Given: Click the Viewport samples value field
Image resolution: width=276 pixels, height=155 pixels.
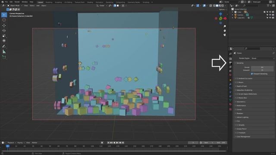Looking at the screenshot, I should click(x=262, y=70).
